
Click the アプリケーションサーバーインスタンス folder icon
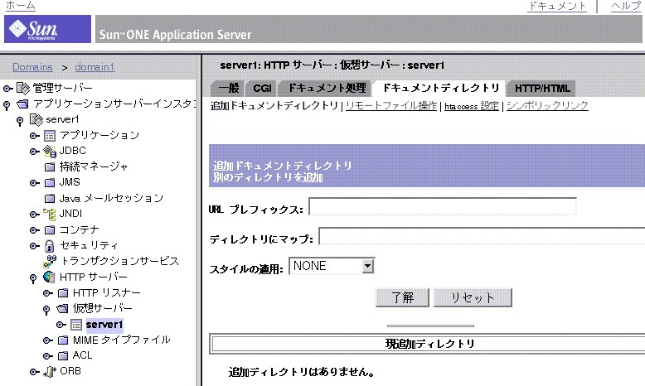coord(22,104)
